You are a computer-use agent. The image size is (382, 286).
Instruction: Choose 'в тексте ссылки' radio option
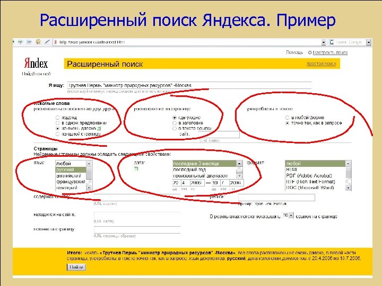(175, 128)
